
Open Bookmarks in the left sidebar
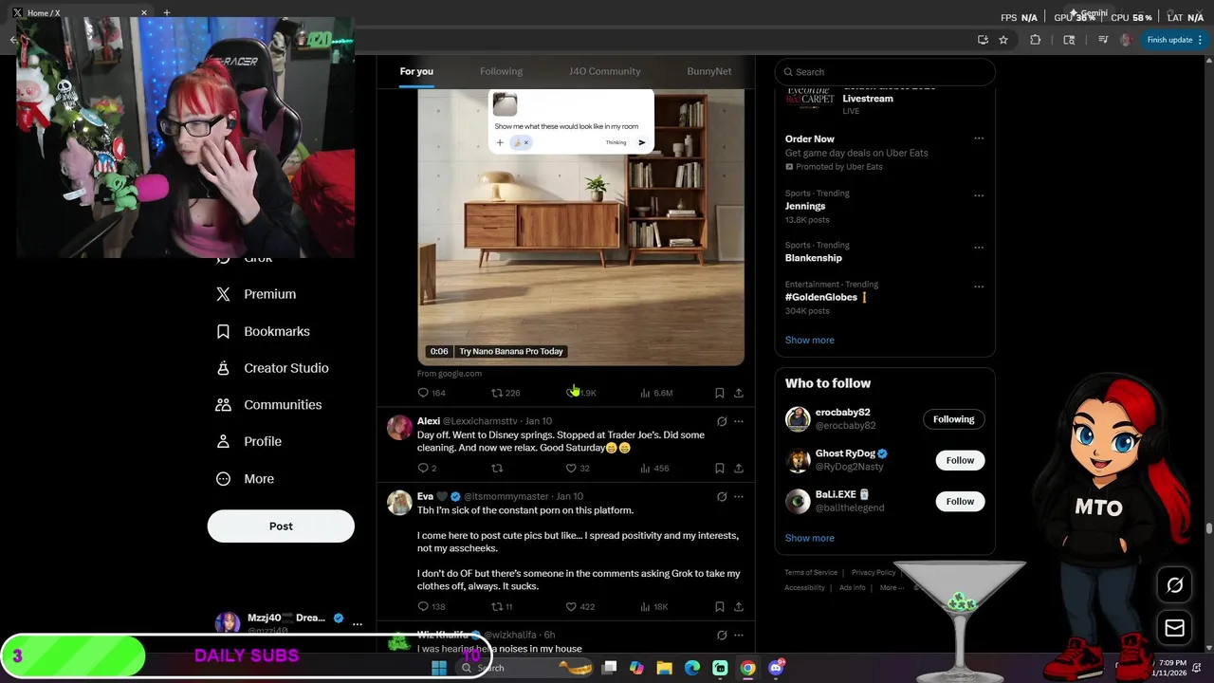(x=263, y=331)
